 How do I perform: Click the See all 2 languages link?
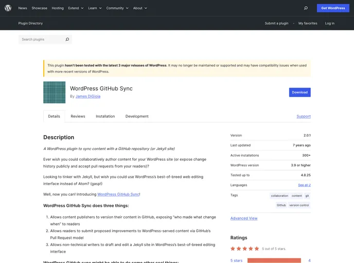click(304, 185)
